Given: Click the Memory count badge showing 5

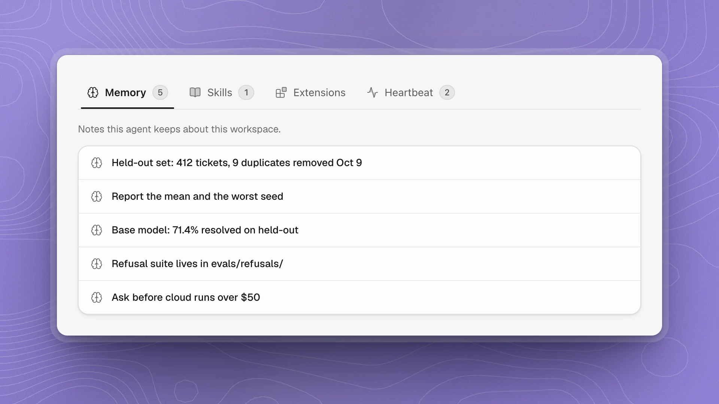Looking at the screenshot, I should [160, 92].
